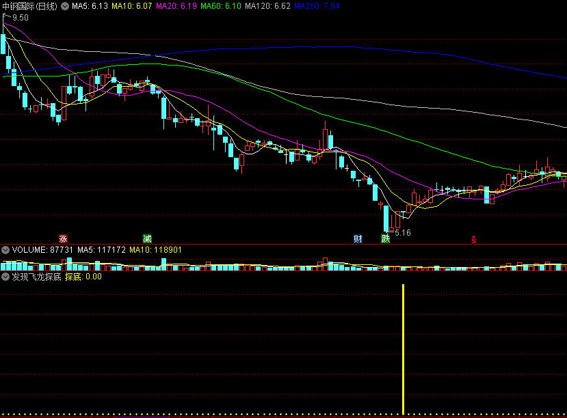Viewport: 567px width, 418px height.
Task: Click the green 跌 event marker
Action: [x=386, y=238]
